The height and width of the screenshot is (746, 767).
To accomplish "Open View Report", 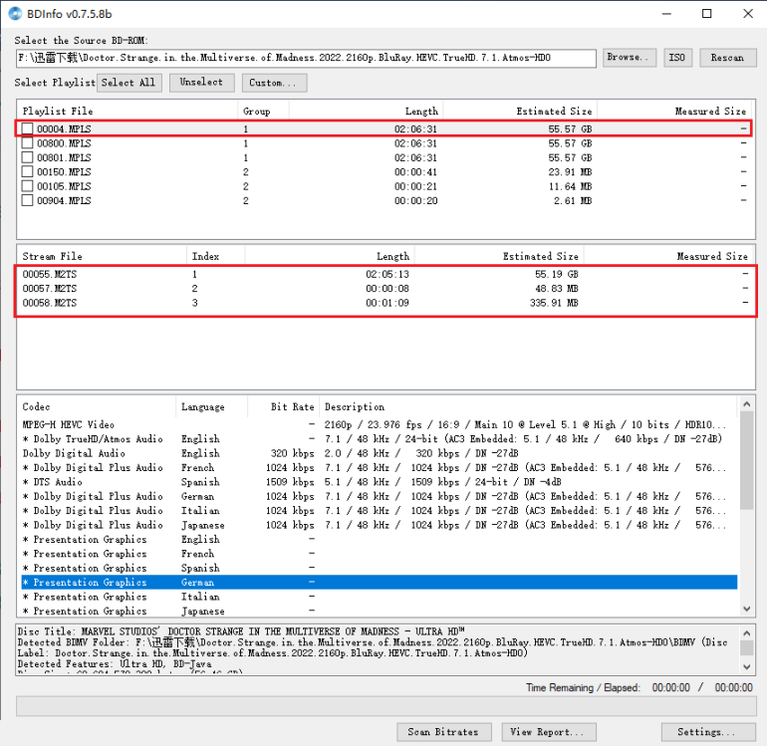I will pos(549,732).
